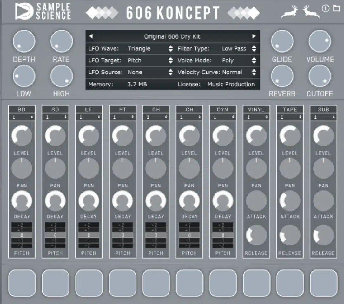This screenshot has width=344, height=304.
Task: Click the Original 606 Dry Kit preset name
Action: point(172,36)
